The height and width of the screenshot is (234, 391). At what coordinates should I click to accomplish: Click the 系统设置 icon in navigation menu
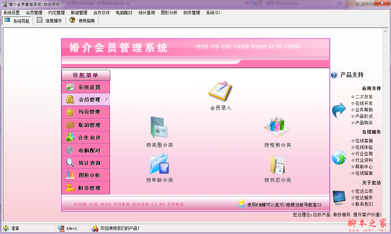coord(70,87)
